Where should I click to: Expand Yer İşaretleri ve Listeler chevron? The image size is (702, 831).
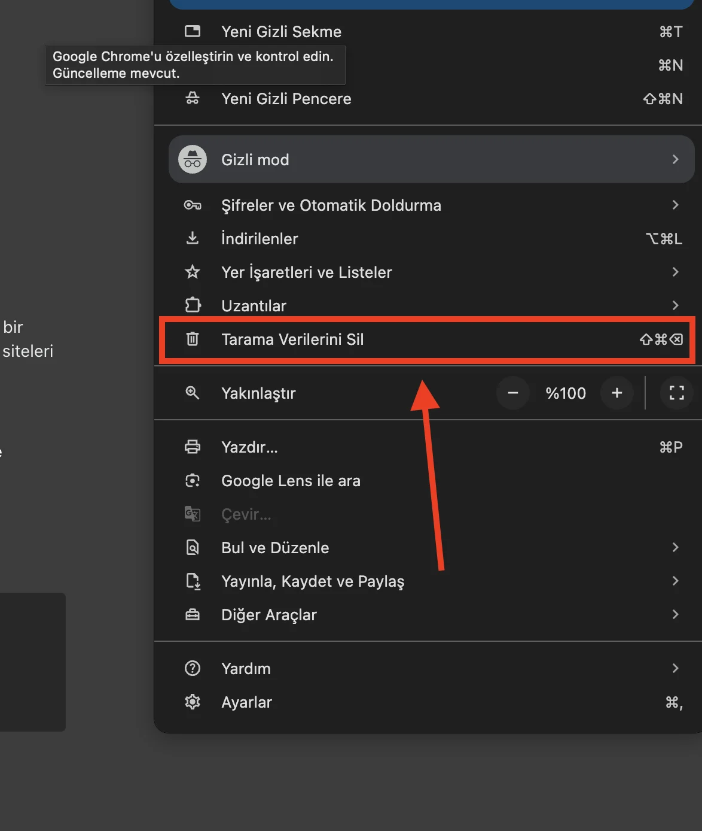click(x=675, y=272)
